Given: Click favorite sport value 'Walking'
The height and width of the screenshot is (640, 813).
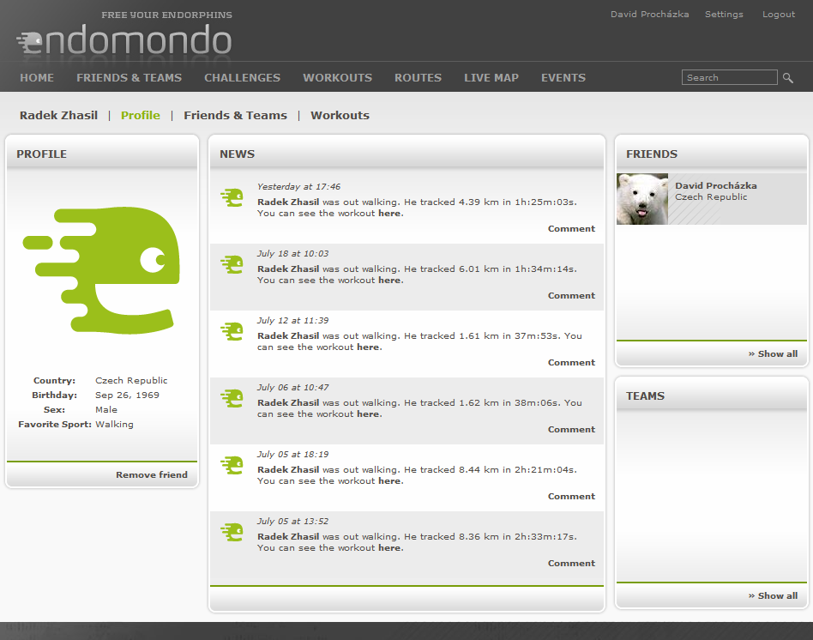Looking at the screenshot, I should tap(114, 425).
